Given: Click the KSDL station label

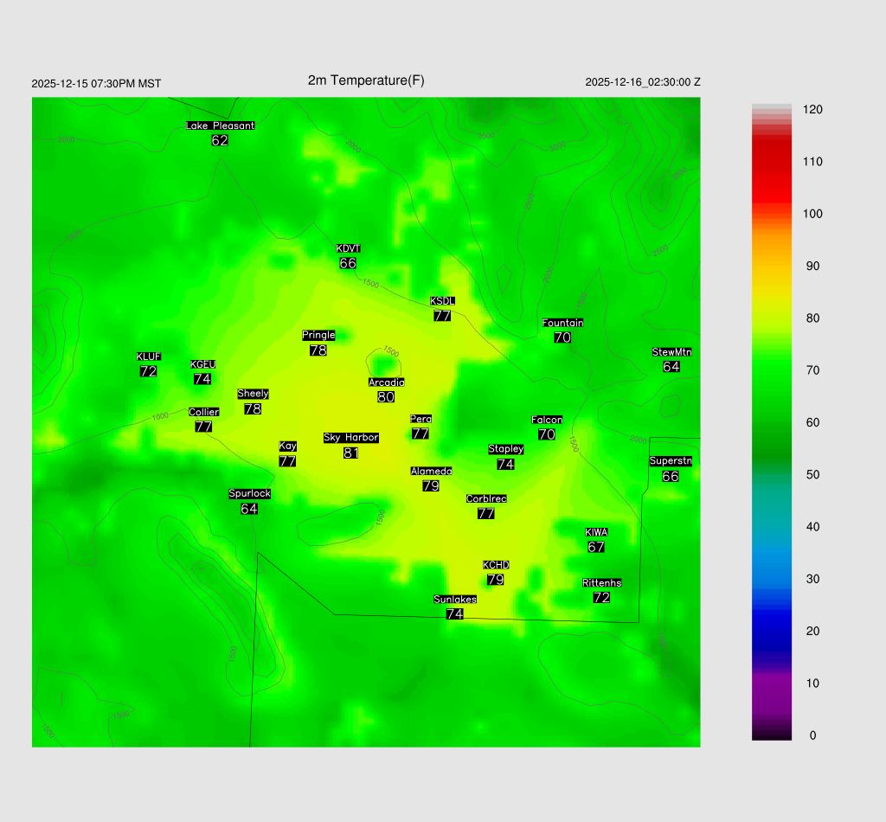Looking at the screenshot, I should [x=442, y=301].
